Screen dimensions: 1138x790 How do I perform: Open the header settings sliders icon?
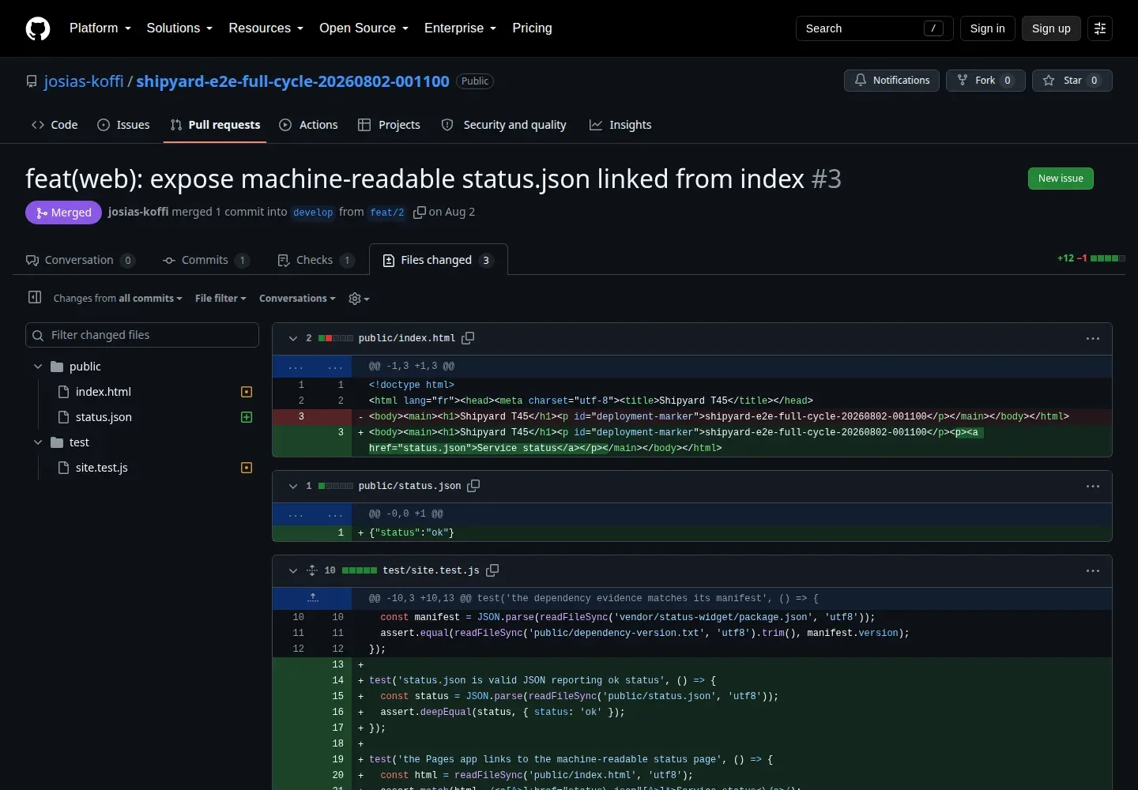click(1100, 28)
